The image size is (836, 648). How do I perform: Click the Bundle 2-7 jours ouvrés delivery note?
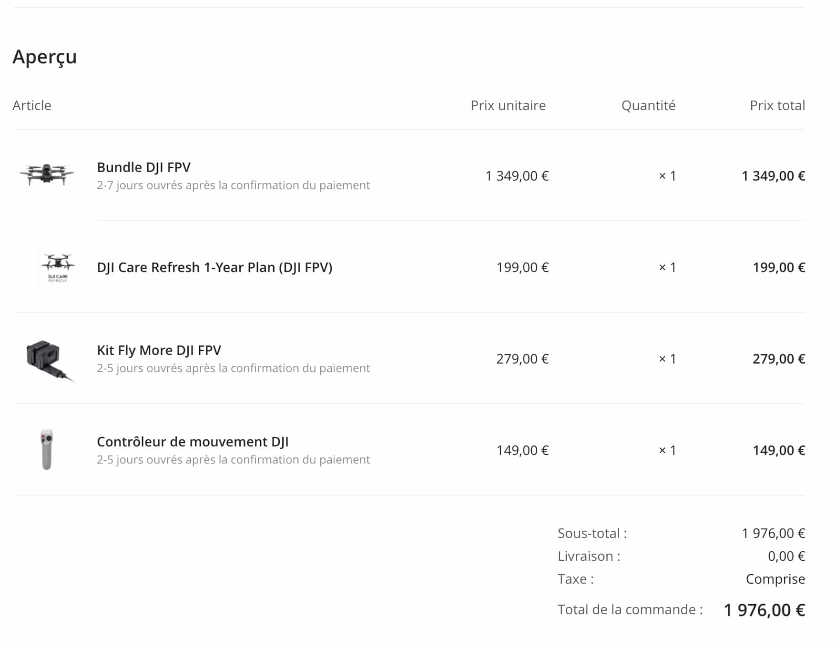[233, 185]
